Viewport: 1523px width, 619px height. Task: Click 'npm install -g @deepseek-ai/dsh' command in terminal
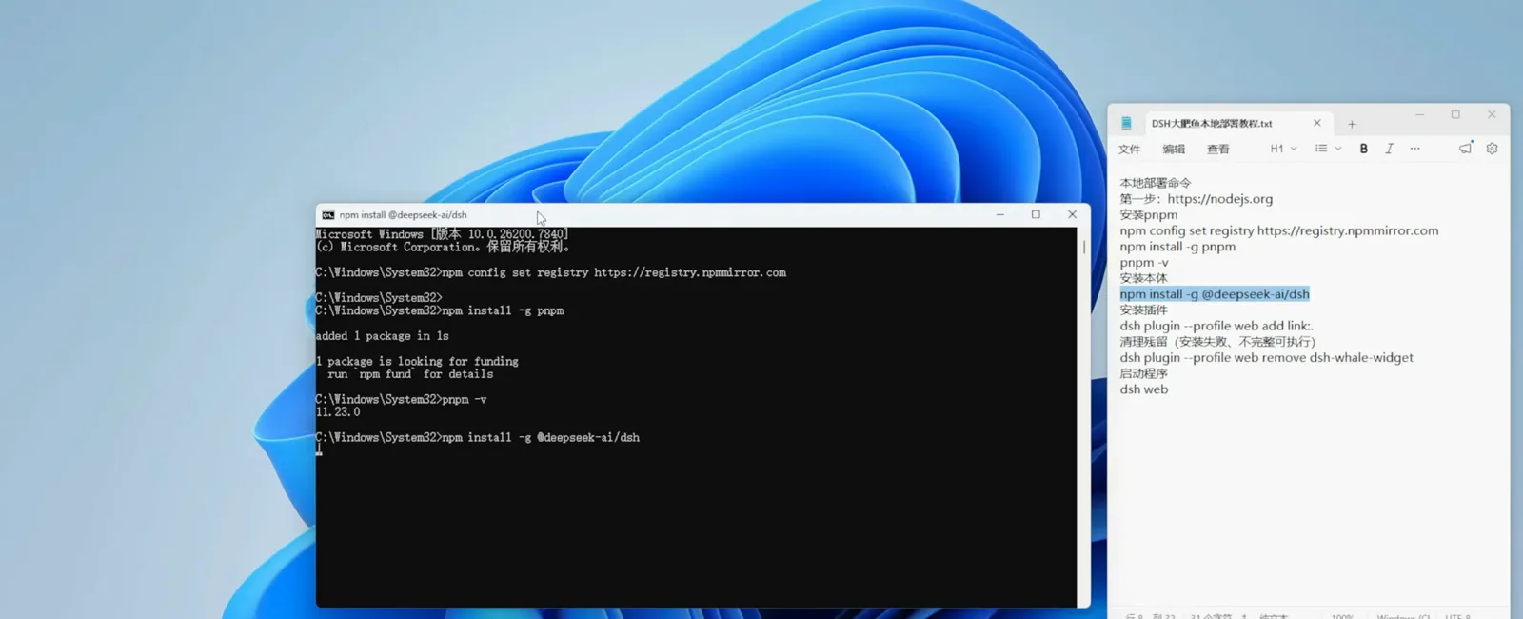(x=541, y=438)
